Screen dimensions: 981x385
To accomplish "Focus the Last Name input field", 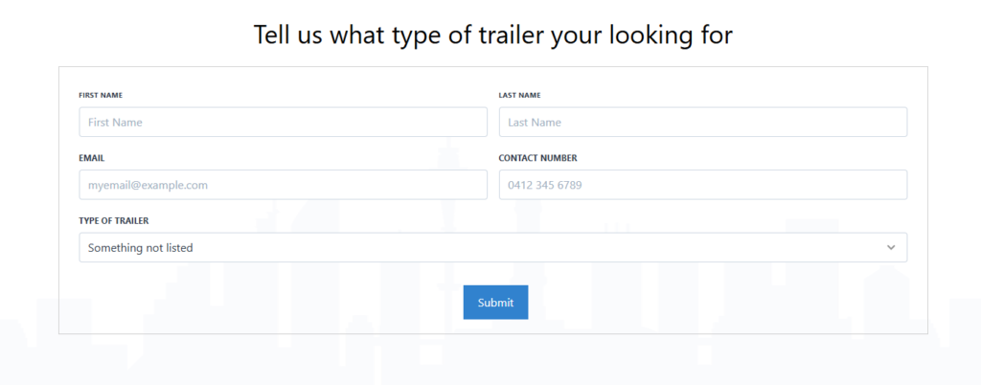I will [x=702, y=122].
